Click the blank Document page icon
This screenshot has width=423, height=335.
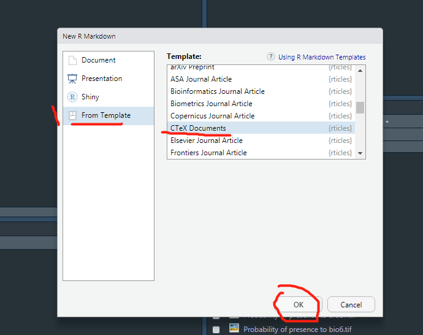72,60
